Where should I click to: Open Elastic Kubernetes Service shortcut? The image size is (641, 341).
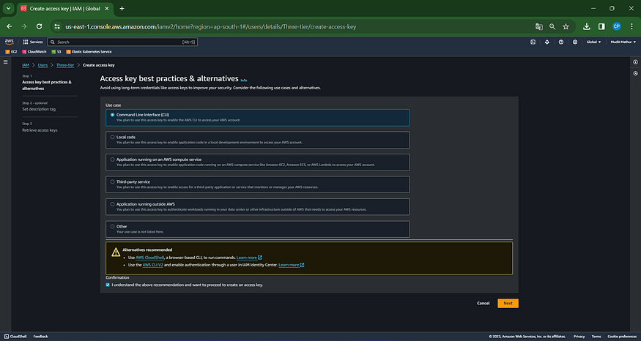click(x=89, y=52)
